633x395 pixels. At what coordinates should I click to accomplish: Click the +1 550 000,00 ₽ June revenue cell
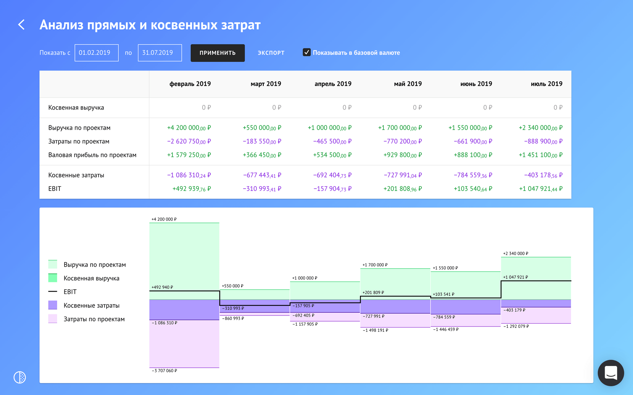[x=470, y=128]
